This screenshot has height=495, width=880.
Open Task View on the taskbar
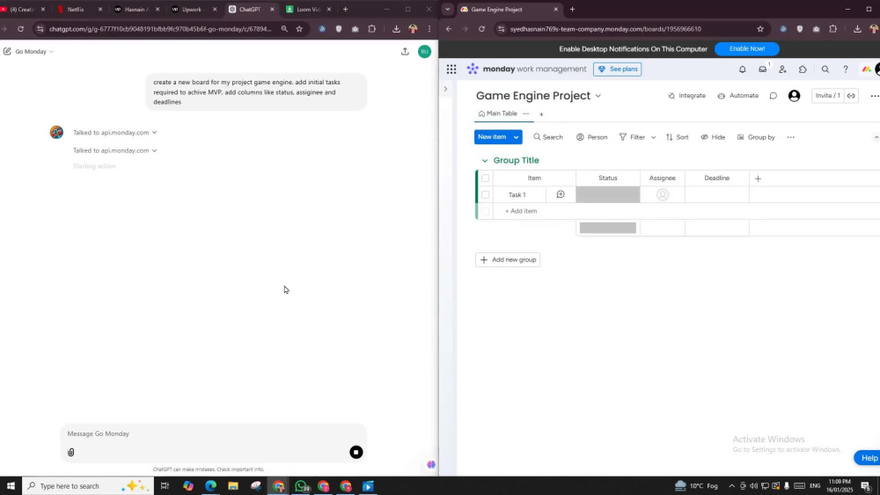point(165,486)
